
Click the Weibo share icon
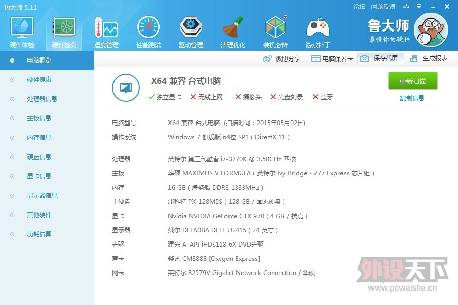(x=267, y=58)
